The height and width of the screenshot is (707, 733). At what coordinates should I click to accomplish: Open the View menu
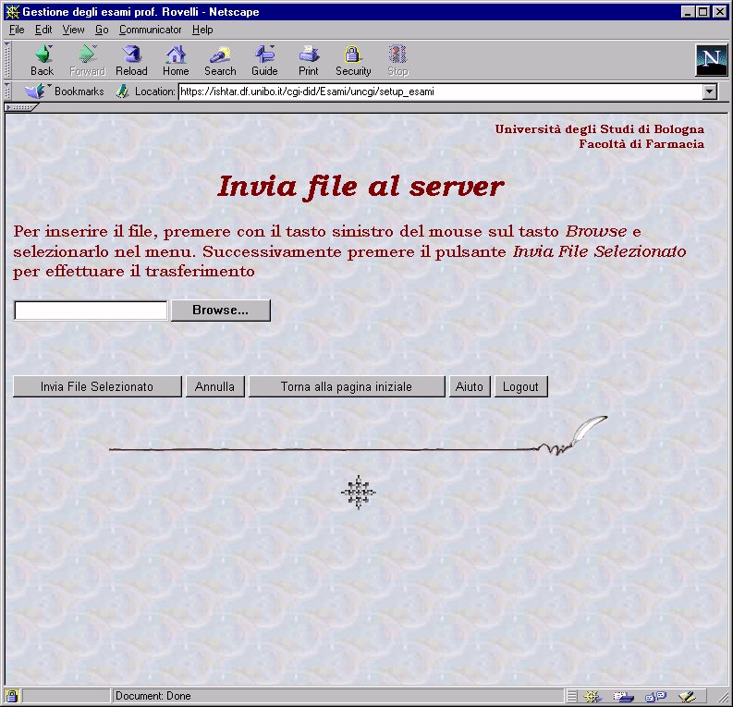point(73,30)
